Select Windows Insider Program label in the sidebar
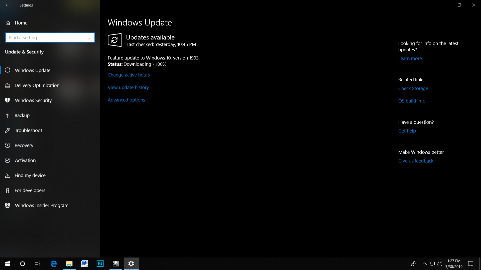Image resolution: width=481 pixels, height=270 pixels. [x=42, y=205]
